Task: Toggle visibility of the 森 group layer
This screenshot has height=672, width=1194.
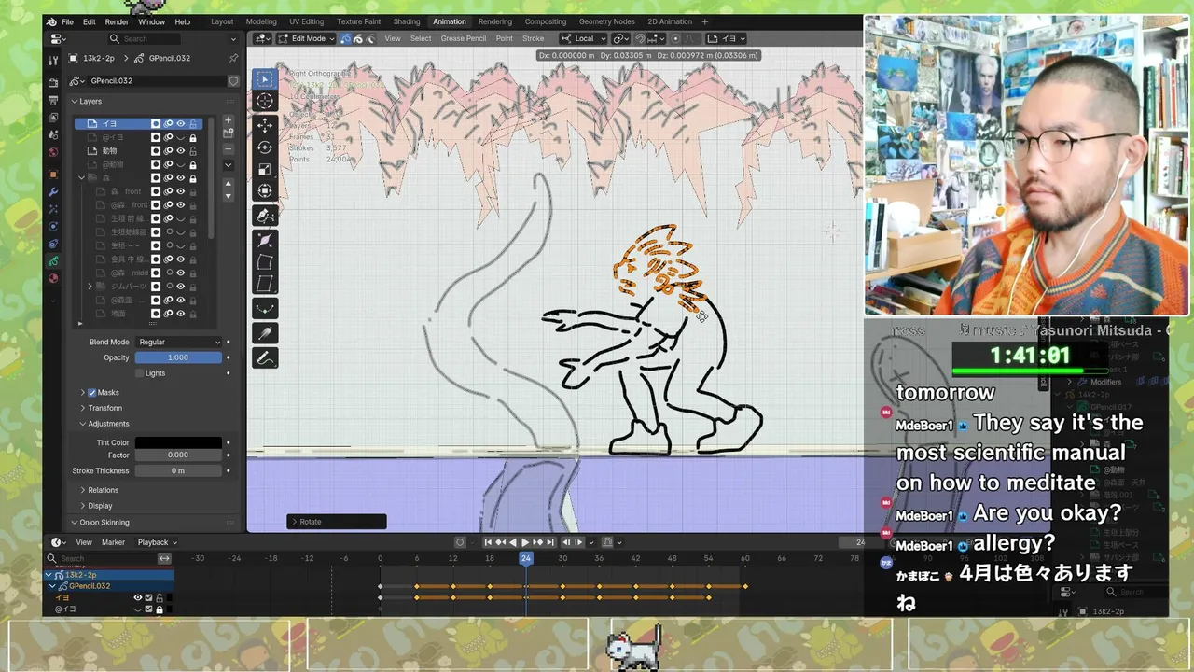Action: tap(180, 177)
